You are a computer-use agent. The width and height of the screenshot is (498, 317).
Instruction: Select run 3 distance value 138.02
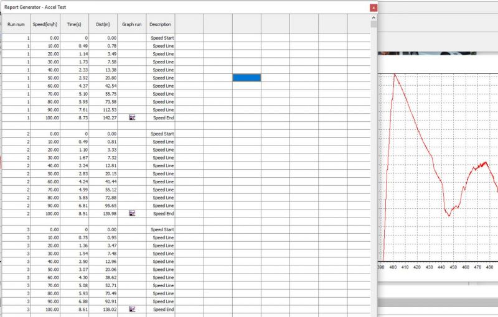[103, 309]
